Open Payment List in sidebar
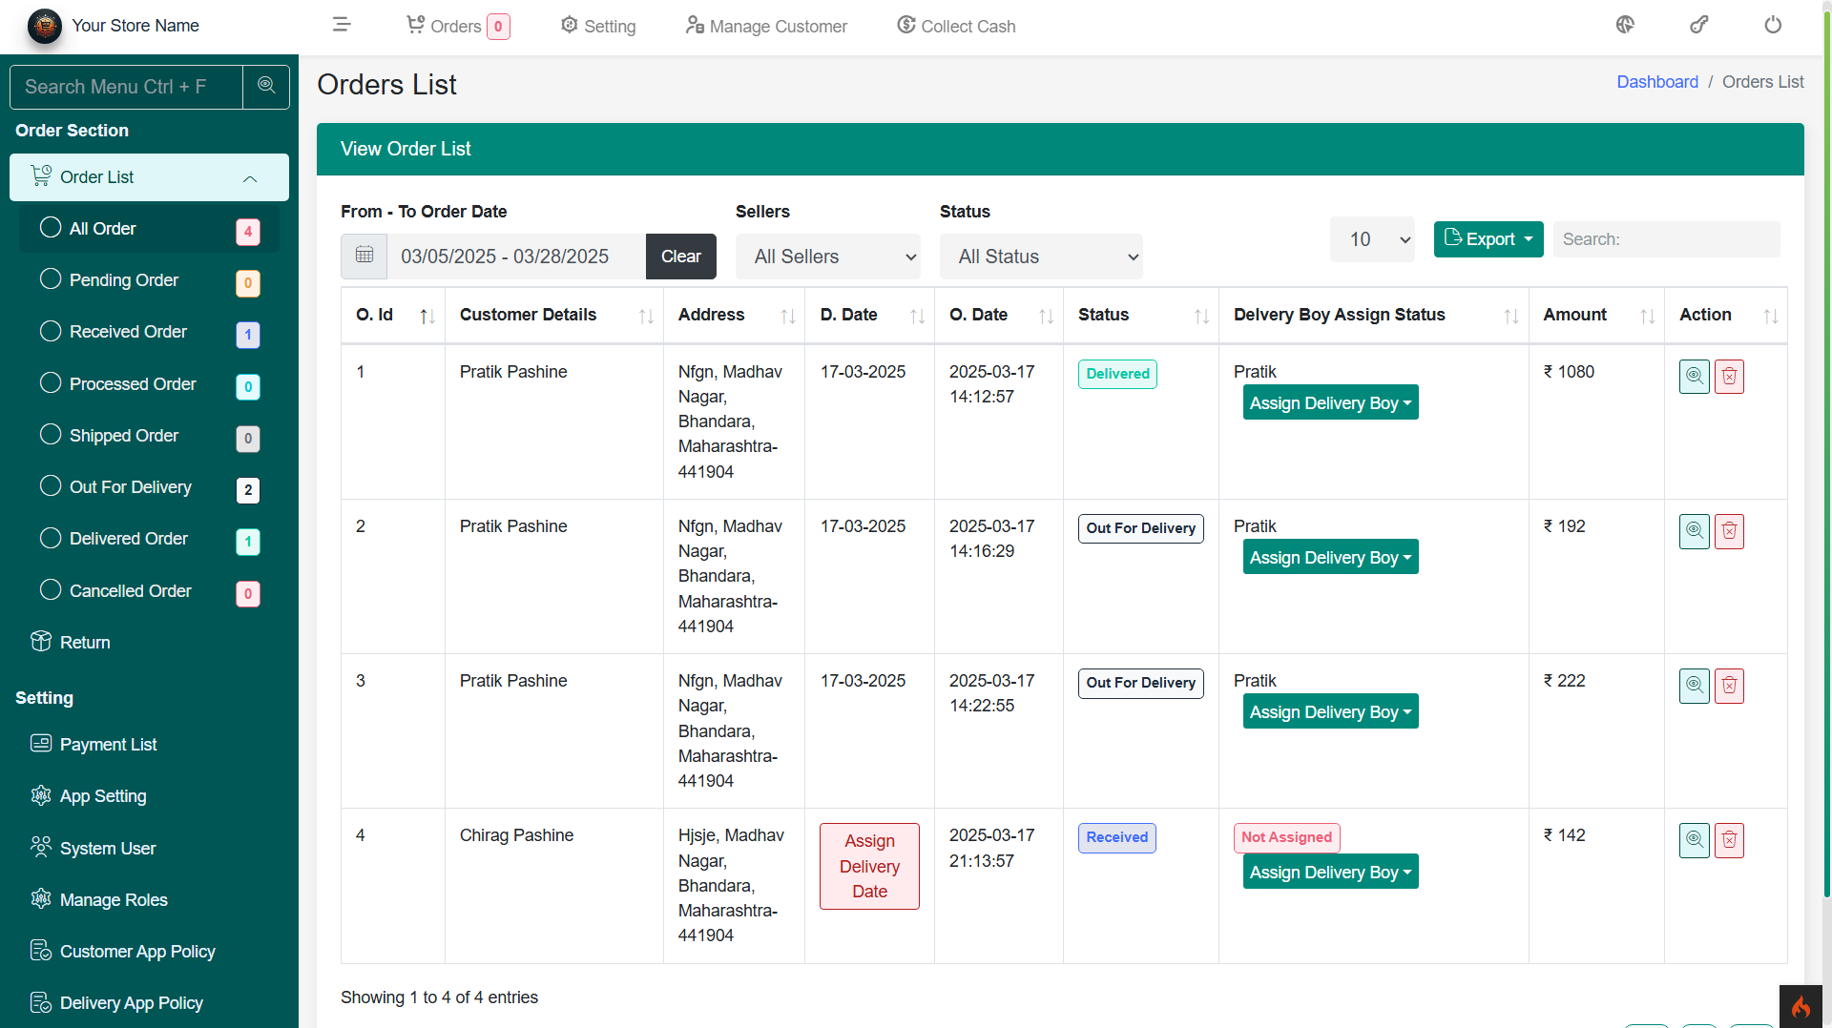The width and height of the screenshot is (1832, 1028). coord(149,745)
